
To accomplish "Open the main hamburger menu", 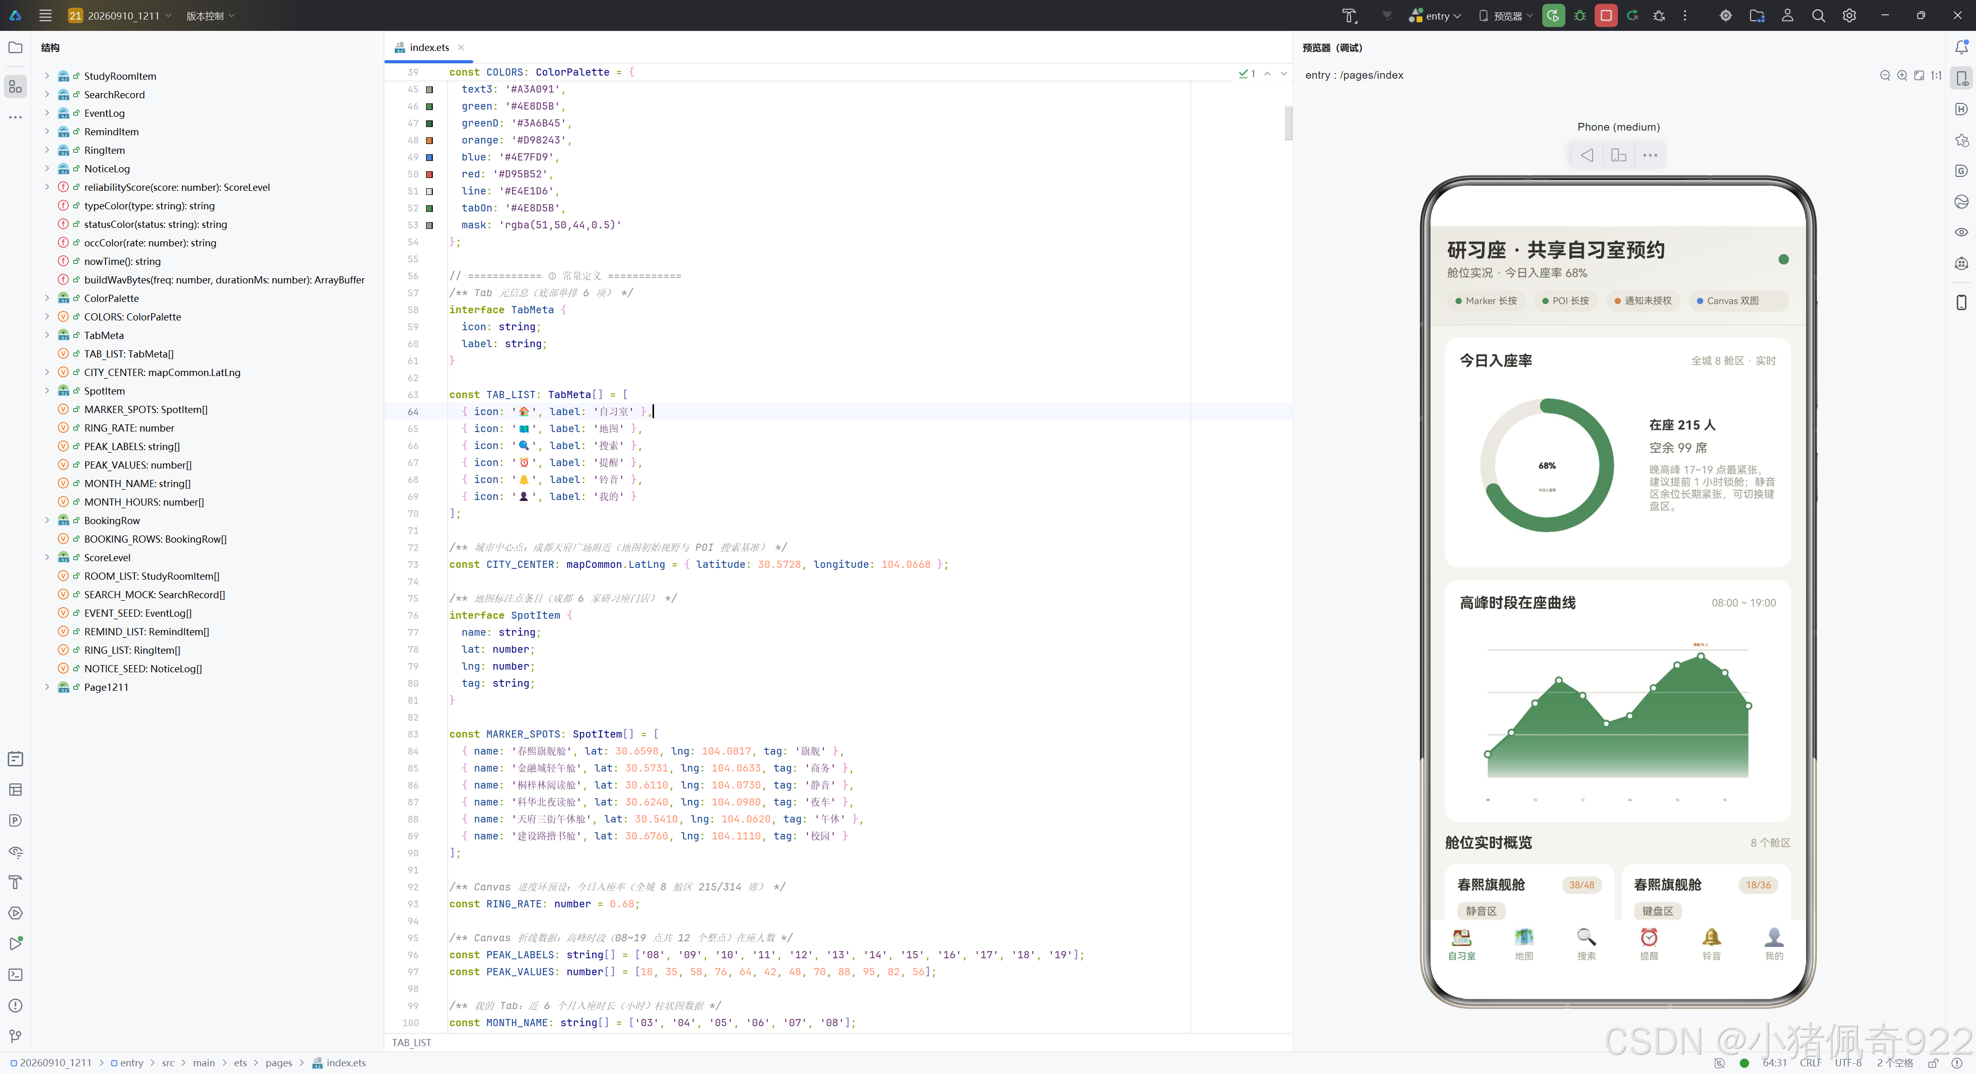I will [45, 15].
